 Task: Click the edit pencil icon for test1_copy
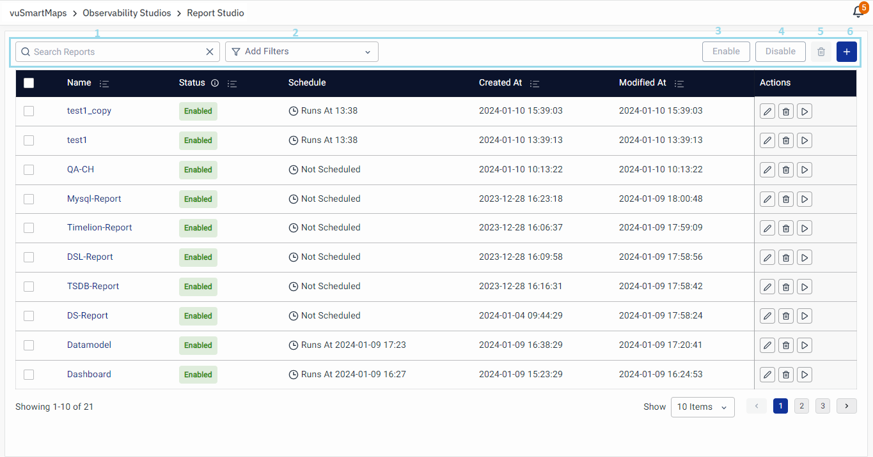767,112
